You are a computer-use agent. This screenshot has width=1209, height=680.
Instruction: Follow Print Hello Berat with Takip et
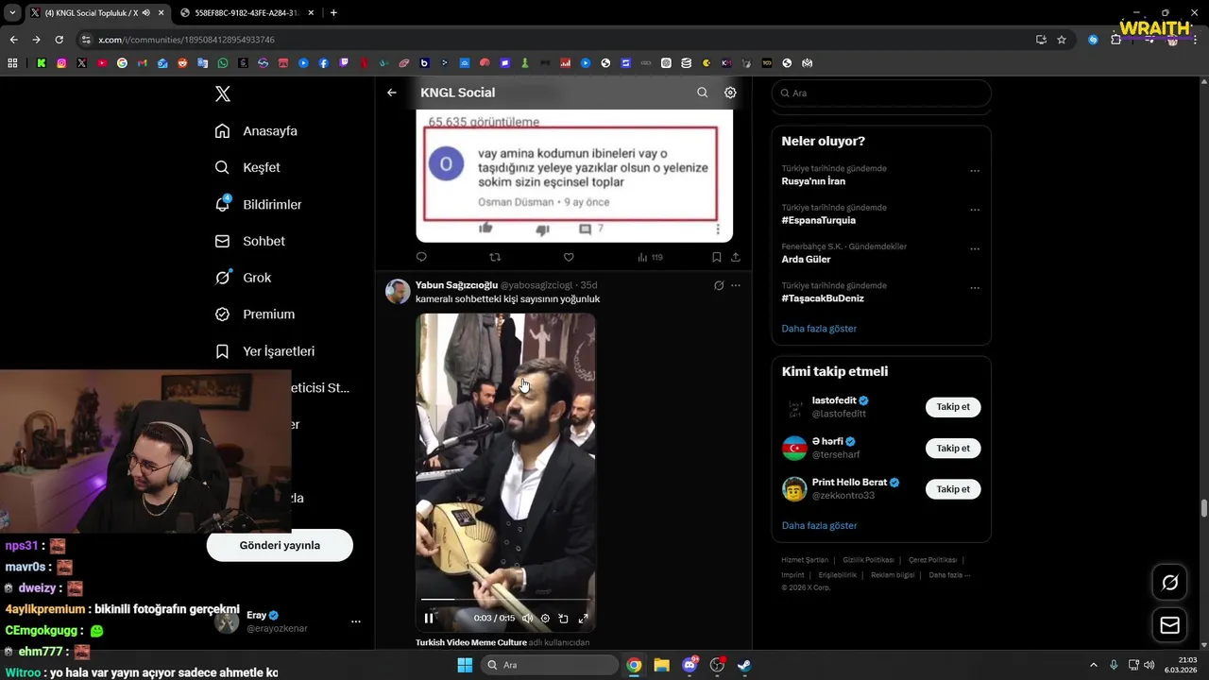(953, 489)
